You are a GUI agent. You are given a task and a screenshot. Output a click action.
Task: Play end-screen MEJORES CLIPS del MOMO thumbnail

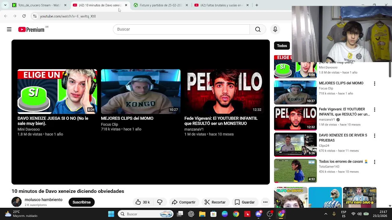pyautogui.click(x=141, y=92)
